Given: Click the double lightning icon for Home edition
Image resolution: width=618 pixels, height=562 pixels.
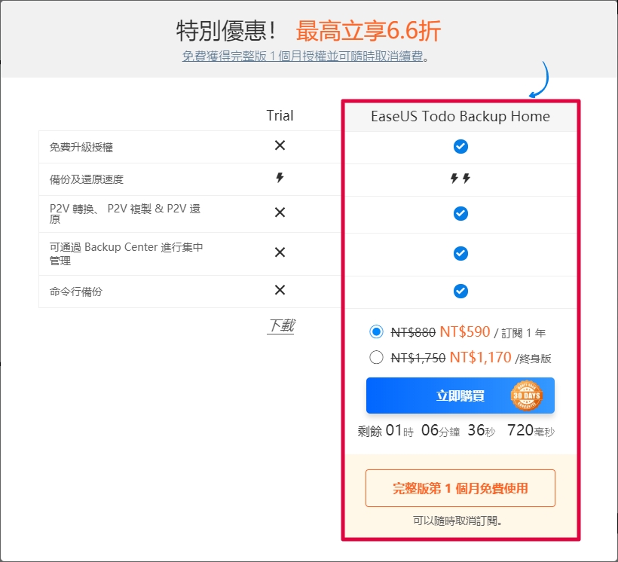Looking at the screenshot, I should [460, 179].
